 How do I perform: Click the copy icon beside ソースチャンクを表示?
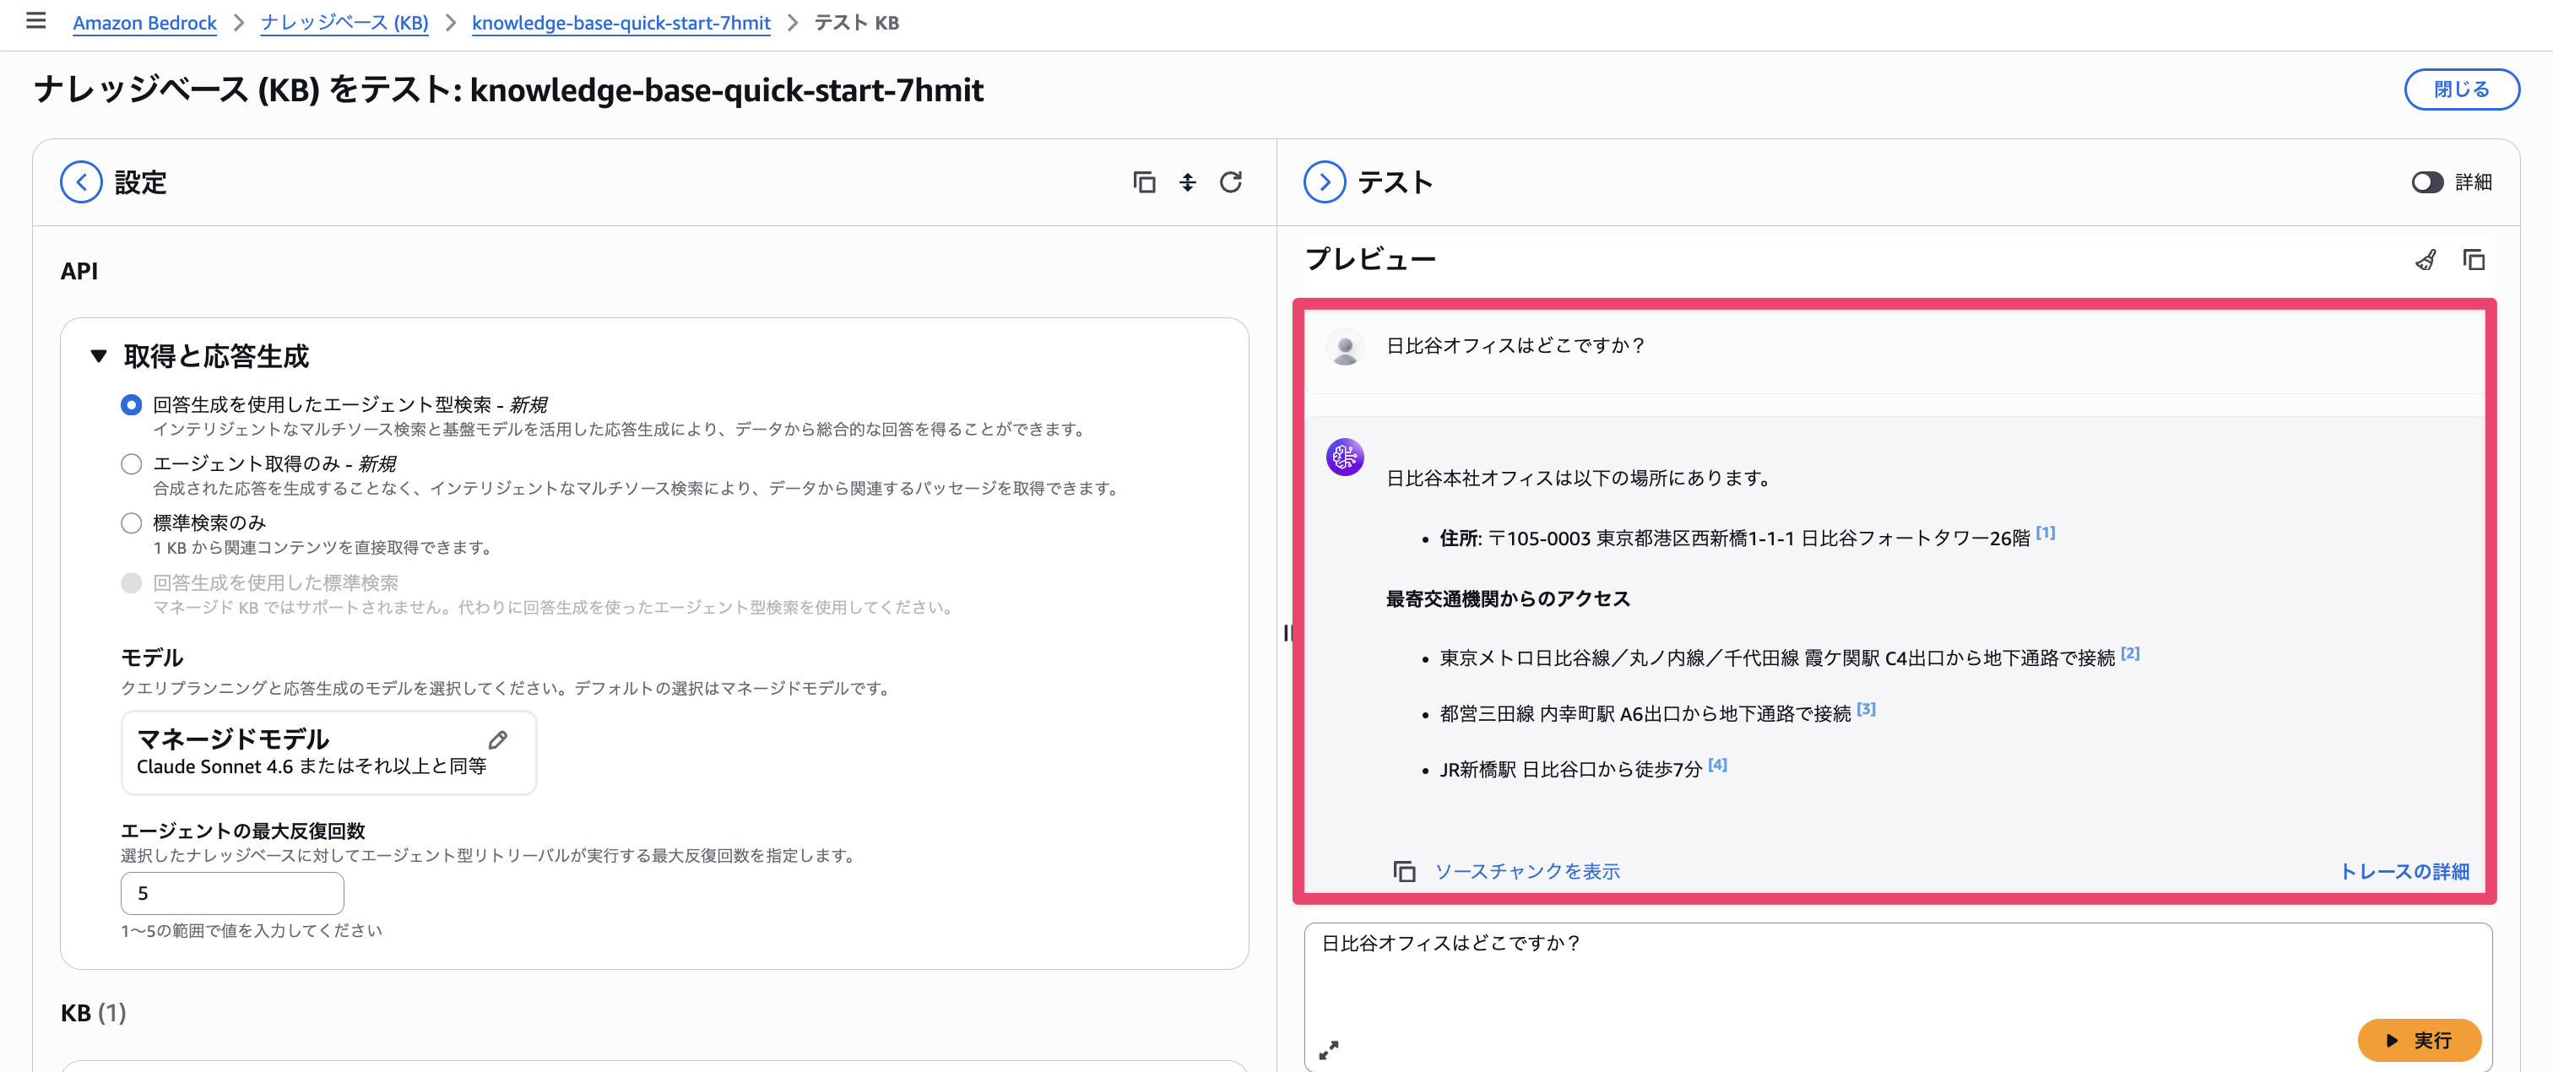[1404, 872]
